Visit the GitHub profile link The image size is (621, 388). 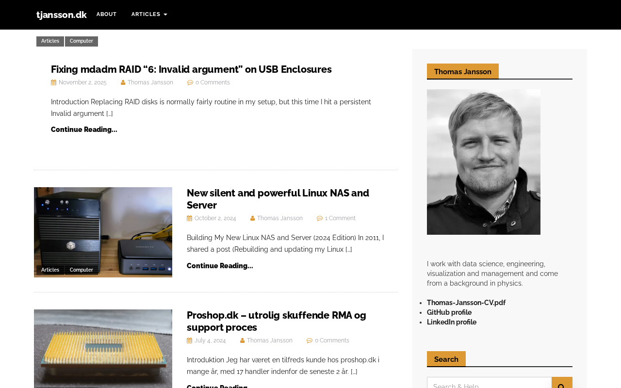pyautogui.click(x=449, y=312)
